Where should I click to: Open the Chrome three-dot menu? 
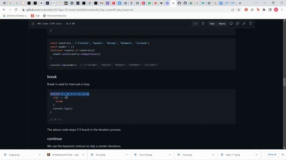pos(282,10)
